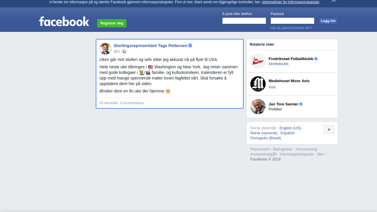This screenshot has height=212, width=377.
Task: Click Fredrikstad Fotballklubb's verified badge
Action: click(316, 59)
